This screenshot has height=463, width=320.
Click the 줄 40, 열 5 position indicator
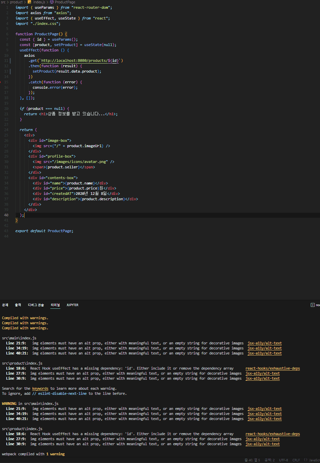tap(252, 460)
